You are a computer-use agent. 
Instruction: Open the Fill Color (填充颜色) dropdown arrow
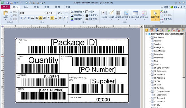[83, 12]
